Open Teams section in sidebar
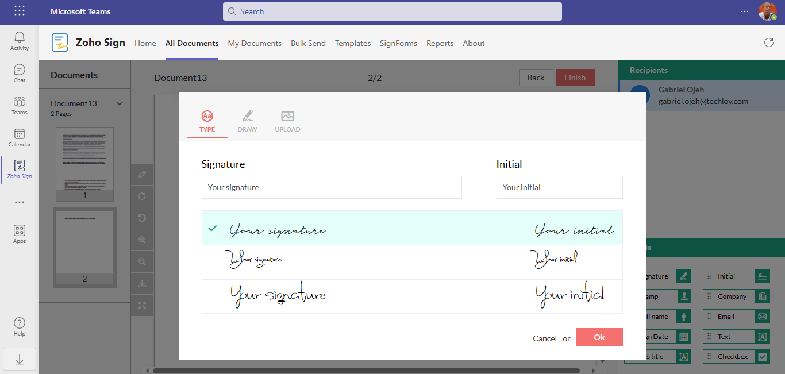The image size is (785, 374). coord(20,106)
